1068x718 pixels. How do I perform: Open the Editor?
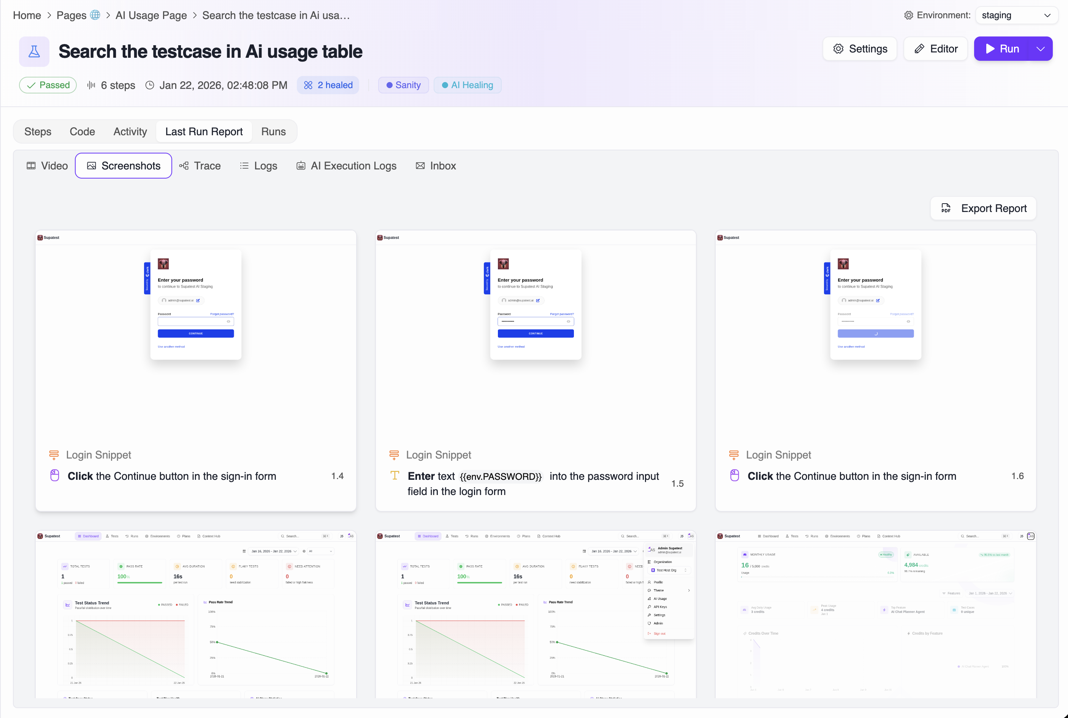pyautogui.click(x=936, y=49)
